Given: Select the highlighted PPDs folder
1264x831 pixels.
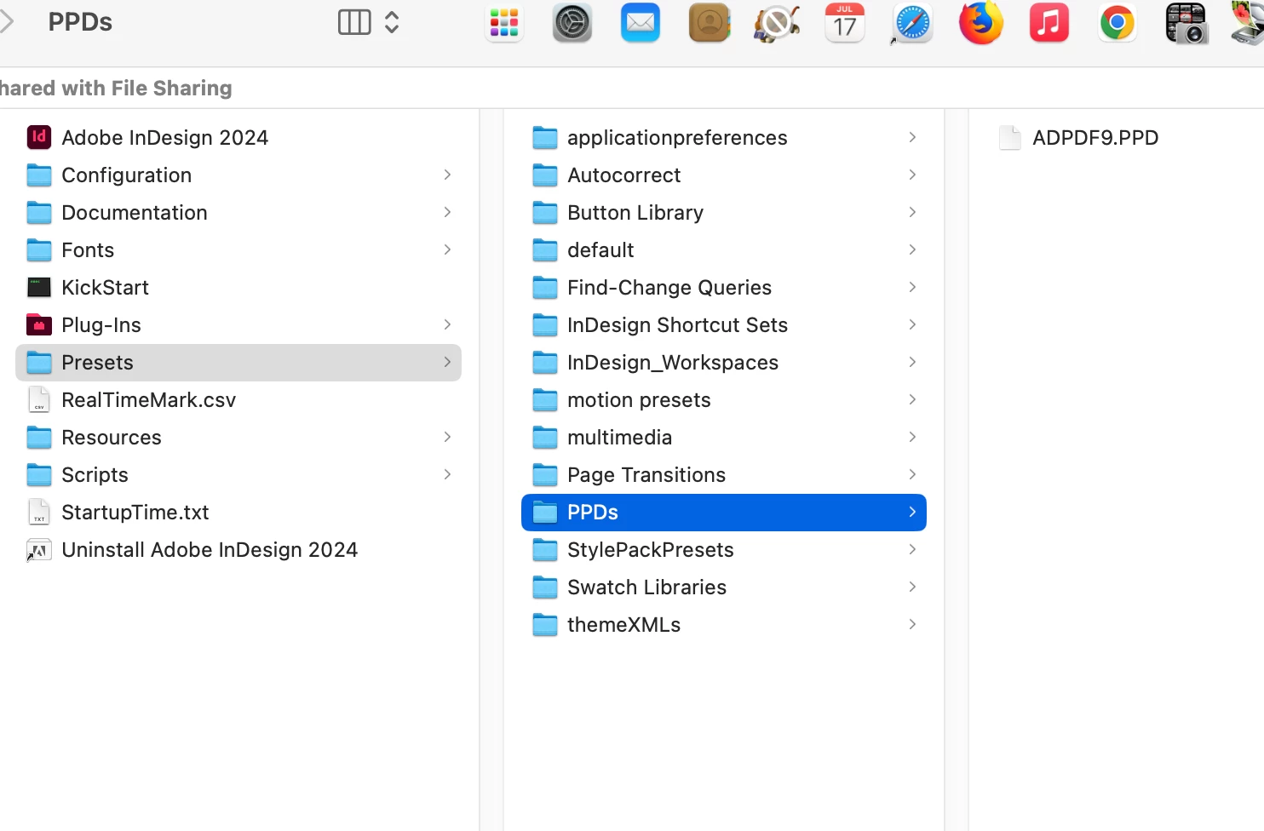Looking at the screenshot, I should pyautogui.click(x=724, y=513).
